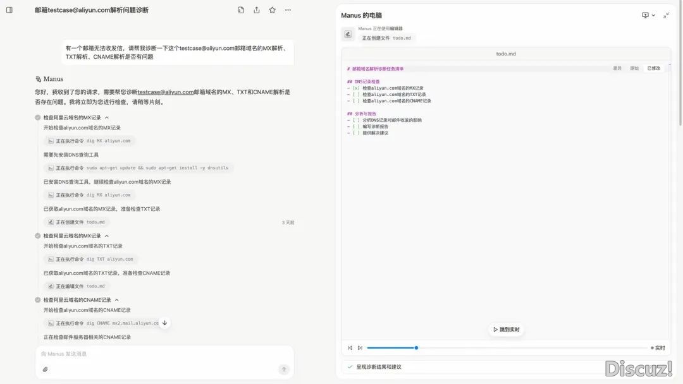The image size is (683, 384).
Task: Click the editor pencil icon beside 正在创建文件
Action: point(348,34)
